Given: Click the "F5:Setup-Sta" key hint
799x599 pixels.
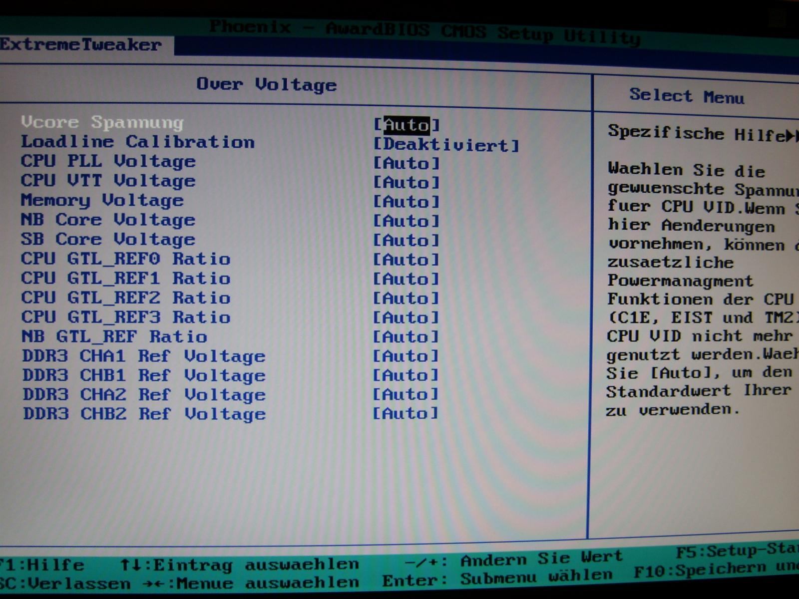Looking at the screenshot, I should (x=737, y=551).
